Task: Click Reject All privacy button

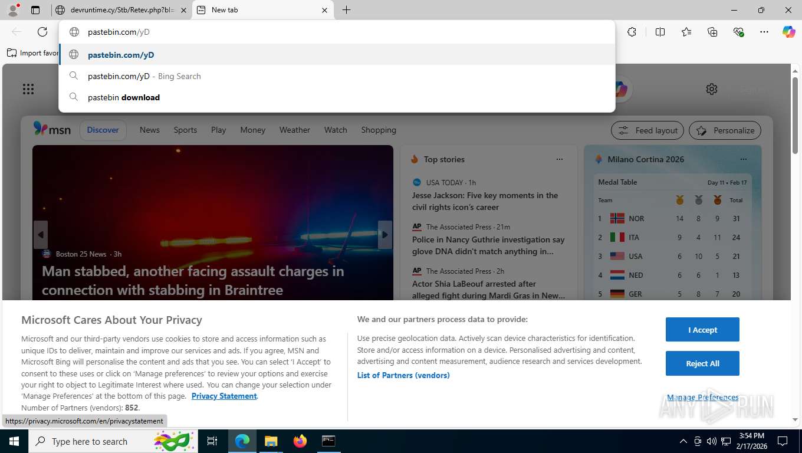Action: click(x=702, y=363)
